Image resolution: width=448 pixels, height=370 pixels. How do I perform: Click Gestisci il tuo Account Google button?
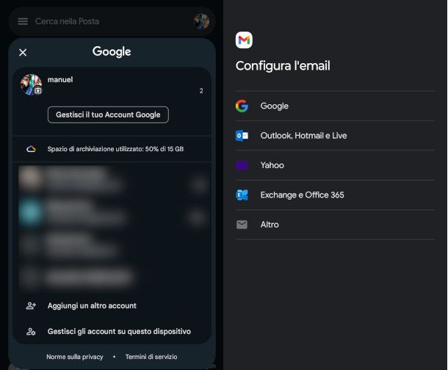click(108, 115)
